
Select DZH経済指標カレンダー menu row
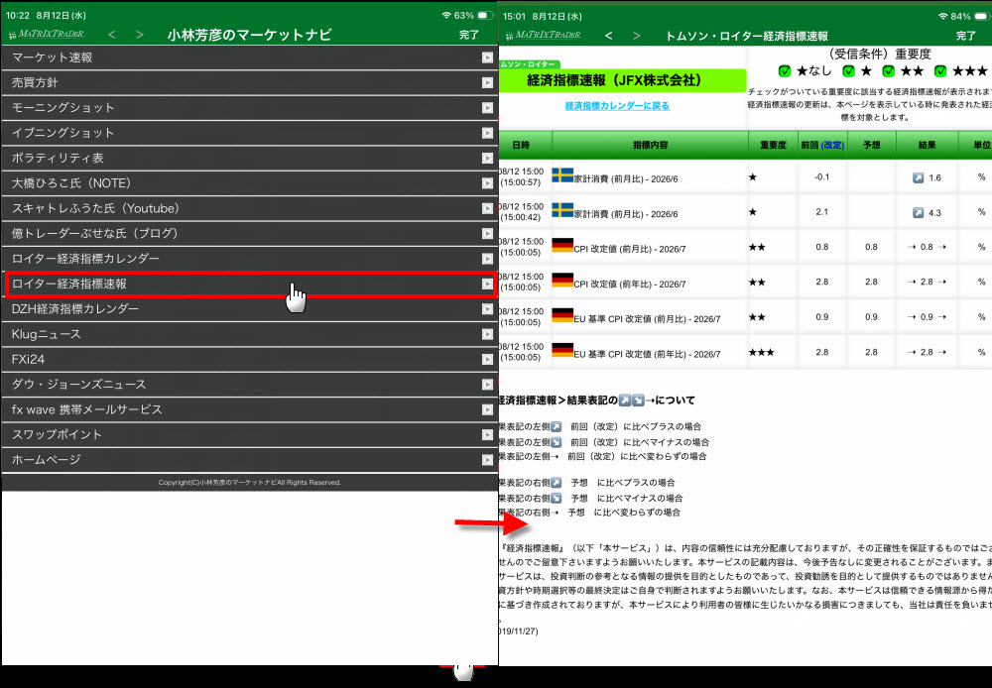tap(249, 309)
